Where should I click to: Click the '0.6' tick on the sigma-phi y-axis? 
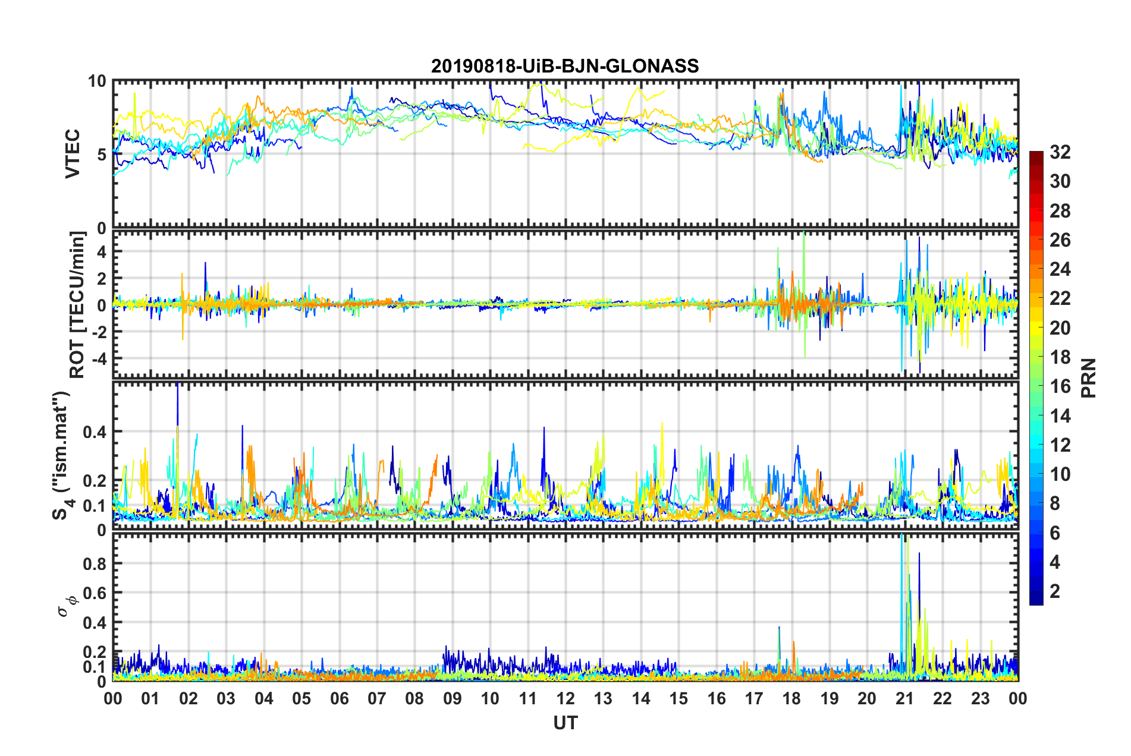pos(95,593)
